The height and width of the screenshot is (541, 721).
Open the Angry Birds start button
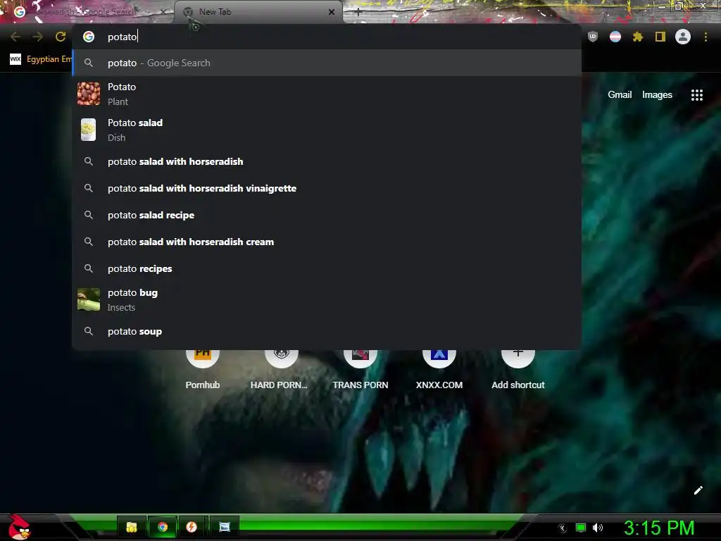coord(19,527)
